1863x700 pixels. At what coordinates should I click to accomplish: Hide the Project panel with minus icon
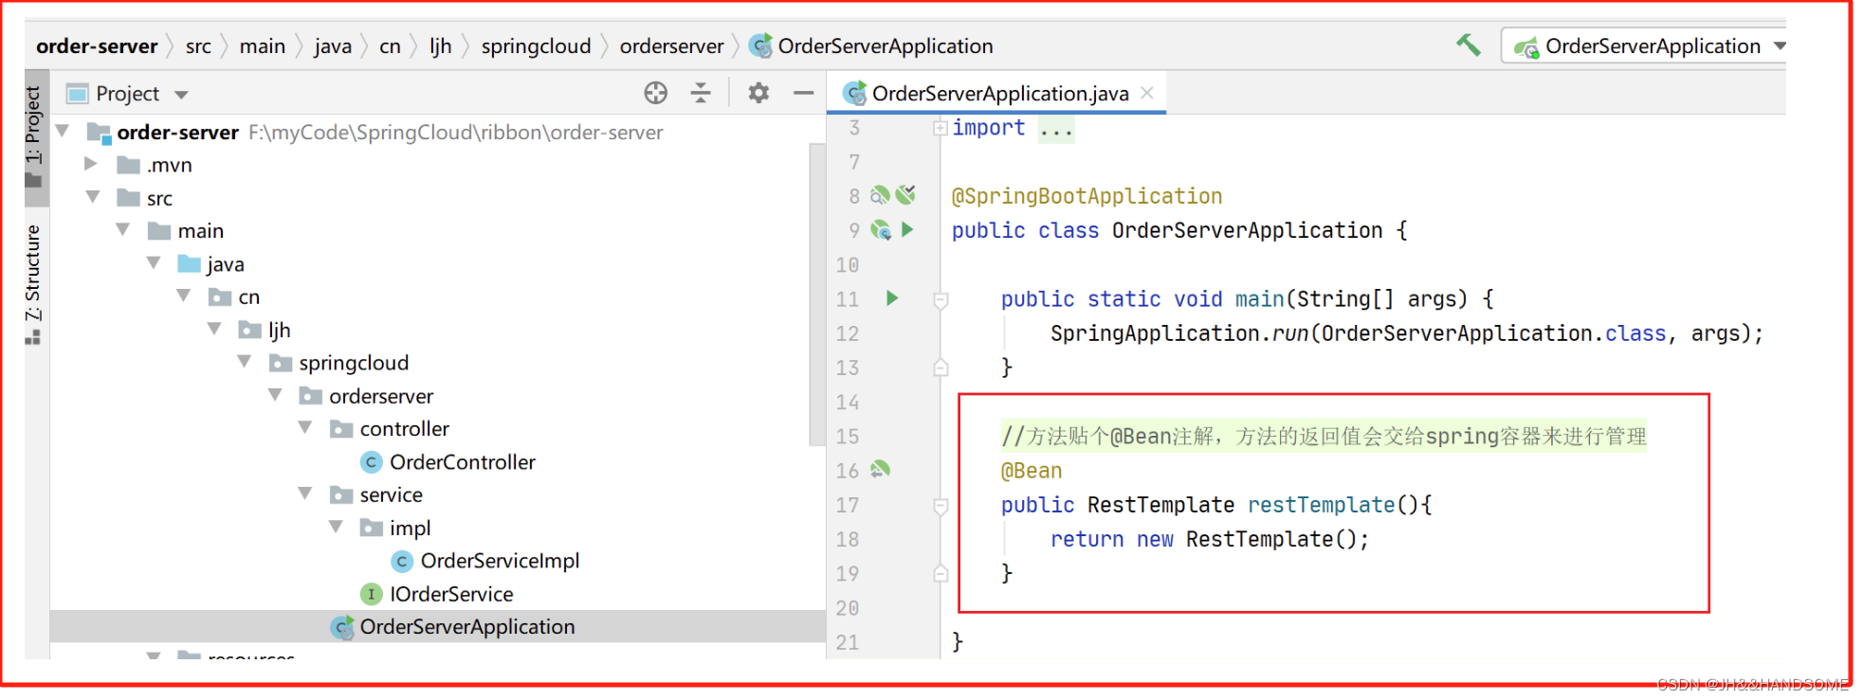(x=804, y=93)
